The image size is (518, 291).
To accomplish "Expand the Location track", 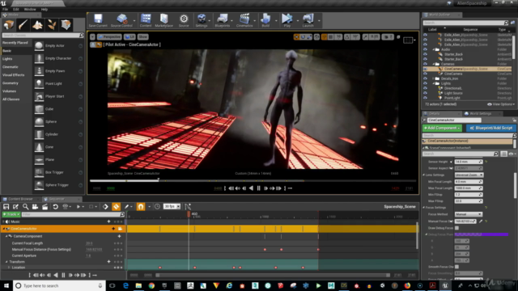I will (9, 268).
